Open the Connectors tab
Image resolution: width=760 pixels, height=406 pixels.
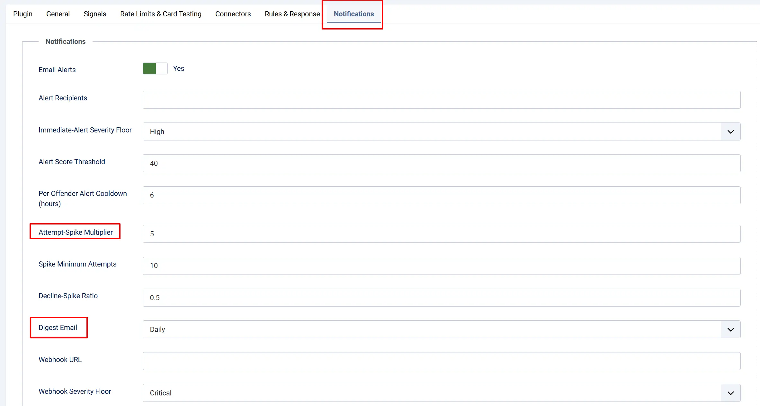pyautogui.click(x=233, y=14)
